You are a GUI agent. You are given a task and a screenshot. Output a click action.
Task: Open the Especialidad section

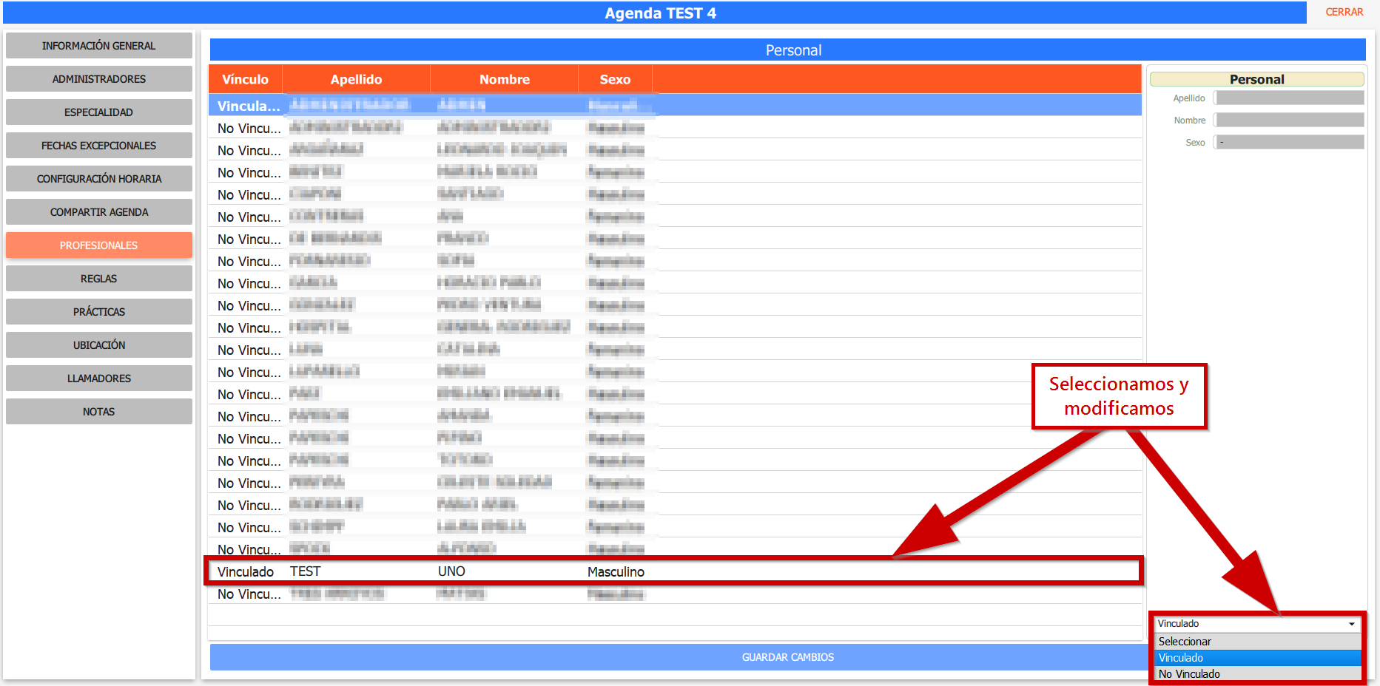point(98,112)
